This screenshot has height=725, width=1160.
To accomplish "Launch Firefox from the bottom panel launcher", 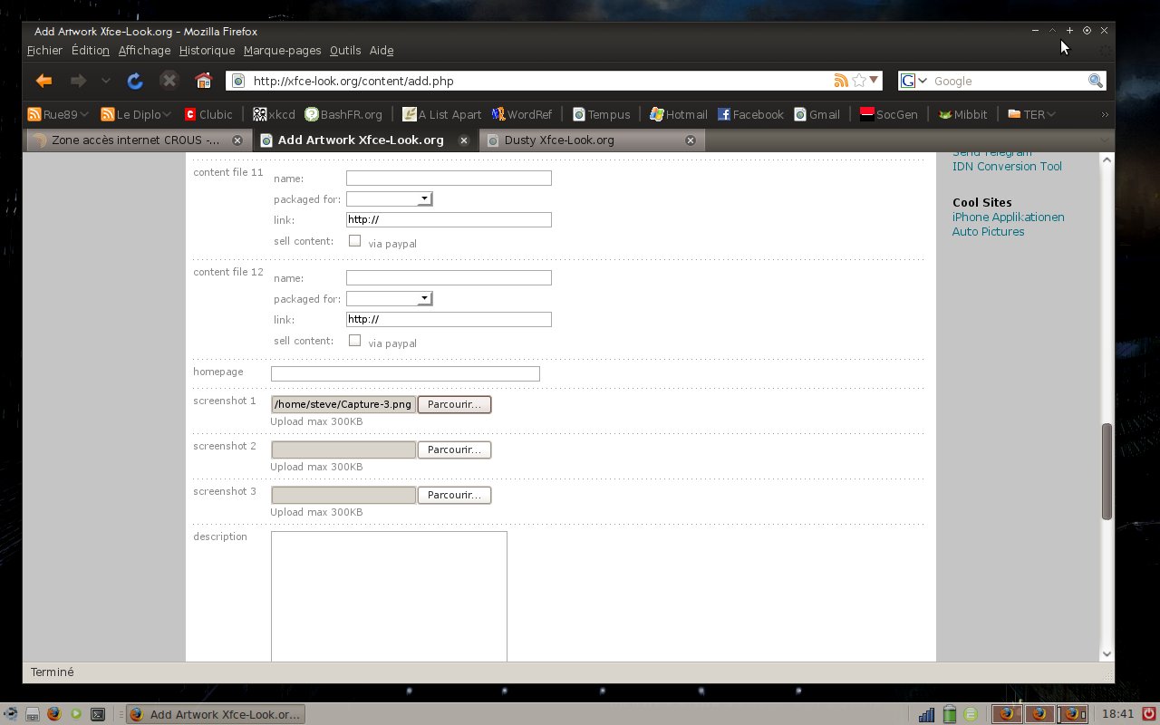I will point(53,714).
